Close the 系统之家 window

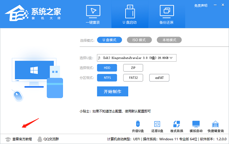[x=223, y=5]
